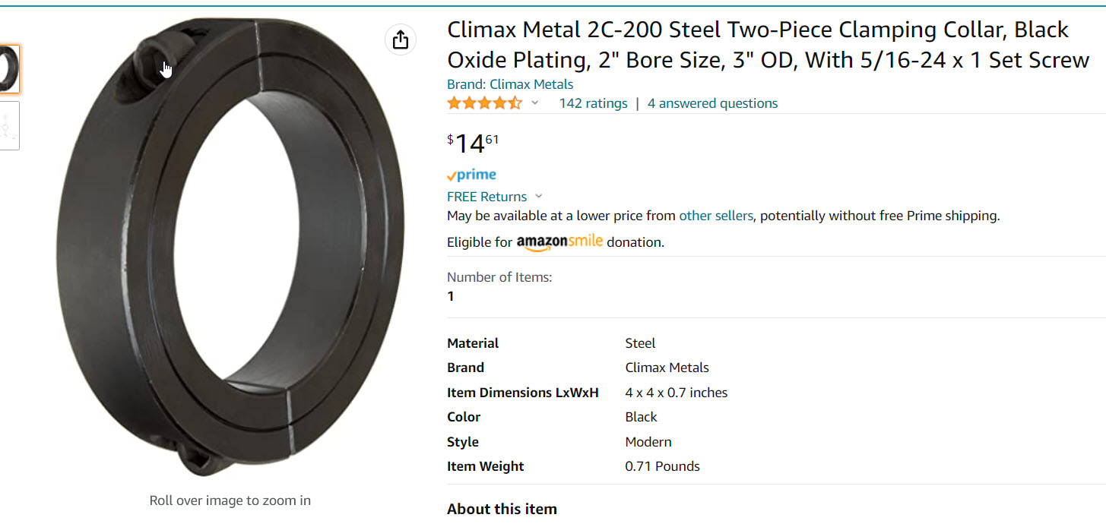Open the other sellers link
The height and width of the screenshot is (524, 1106).
tap(715, 216)
